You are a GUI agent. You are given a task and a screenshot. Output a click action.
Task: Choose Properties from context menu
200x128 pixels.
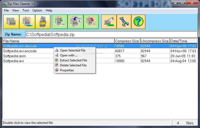(75, 70)
